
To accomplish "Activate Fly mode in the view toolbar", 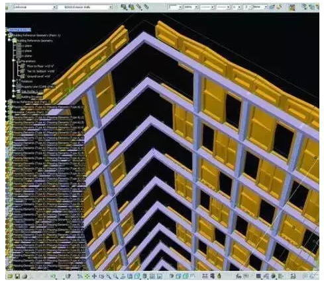I will pos(80,276).
